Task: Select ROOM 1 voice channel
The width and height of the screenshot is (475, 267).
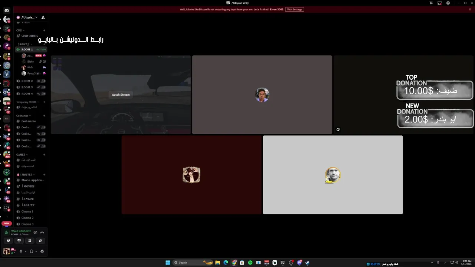Action: tap(31, 49)
